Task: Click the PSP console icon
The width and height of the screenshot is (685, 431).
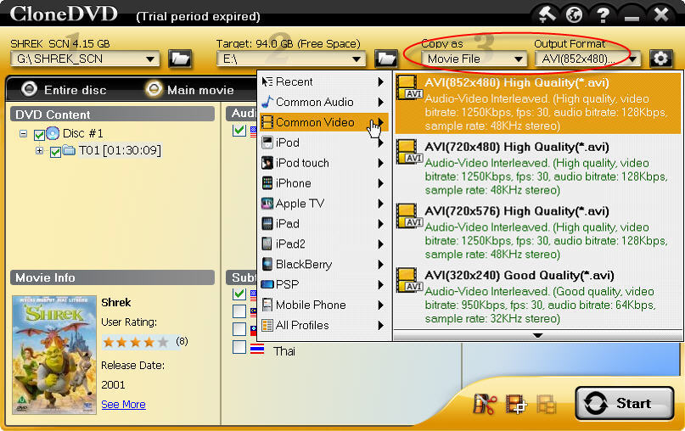Action: pos(267,284)
